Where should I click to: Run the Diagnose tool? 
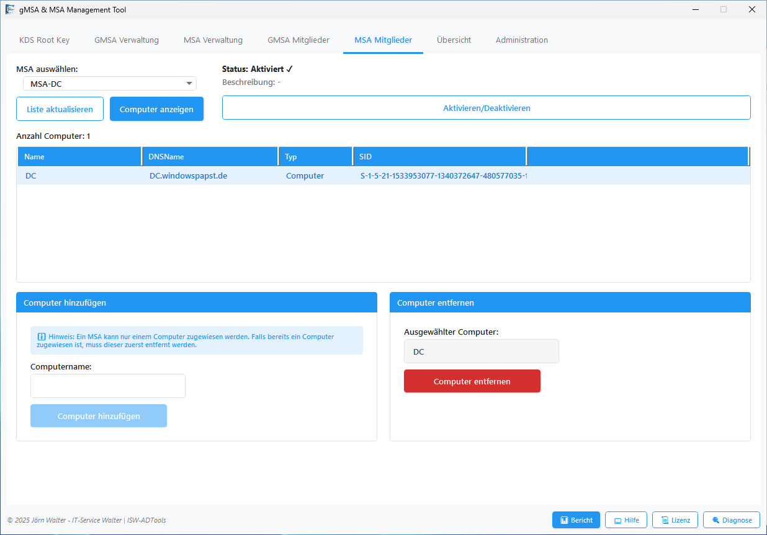coord(731,520)
